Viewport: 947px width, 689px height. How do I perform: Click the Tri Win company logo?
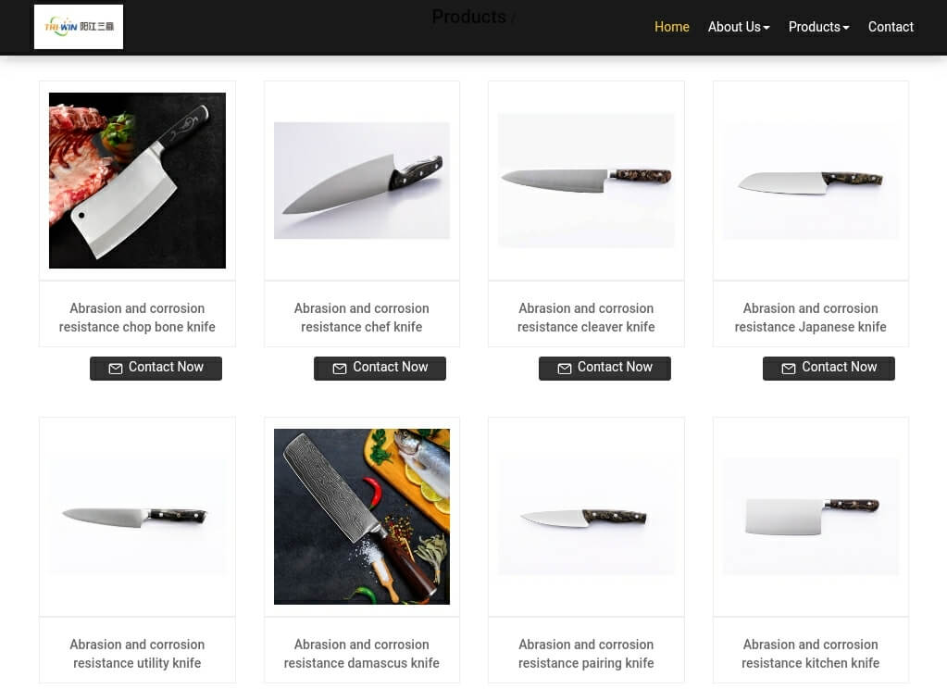pyautogui.click(x=79, y=27)
